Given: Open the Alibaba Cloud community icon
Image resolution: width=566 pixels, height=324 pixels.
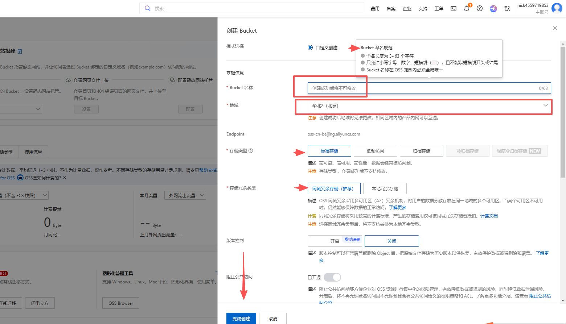Looking at the screenshot, I should [493, 8].
